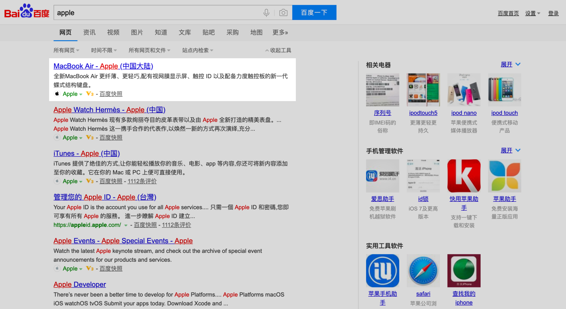
Task: View 百度快照 for the MacBook Air result
Action: 111,94
